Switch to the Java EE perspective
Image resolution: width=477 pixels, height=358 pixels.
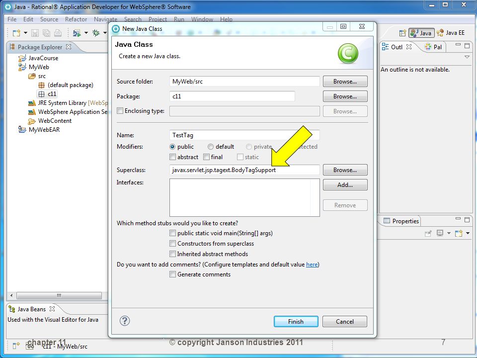pyautogui.click(x=451, y=33)
